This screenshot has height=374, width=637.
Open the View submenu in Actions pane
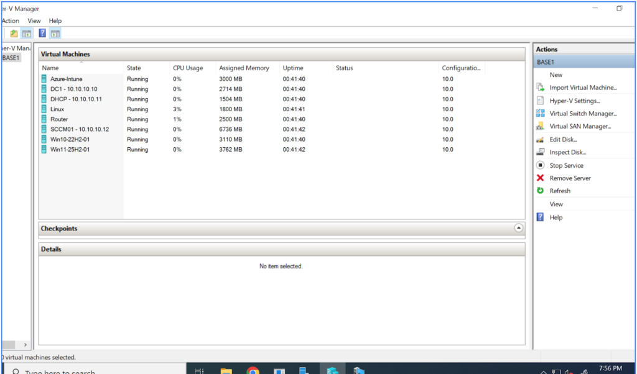[x=556, y=204]
